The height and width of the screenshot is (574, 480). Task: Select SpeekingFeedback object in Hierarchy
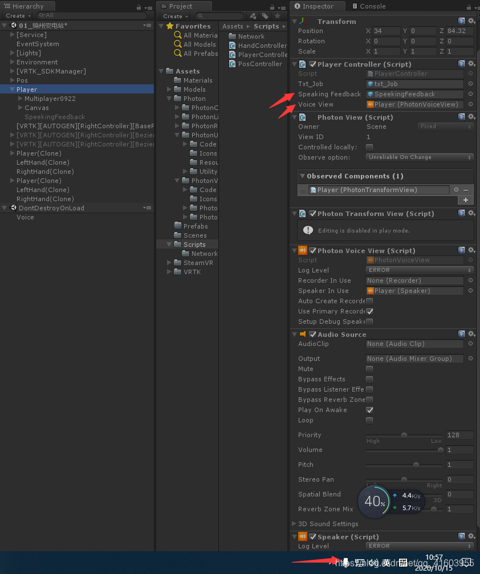click(x=55, y=117)
